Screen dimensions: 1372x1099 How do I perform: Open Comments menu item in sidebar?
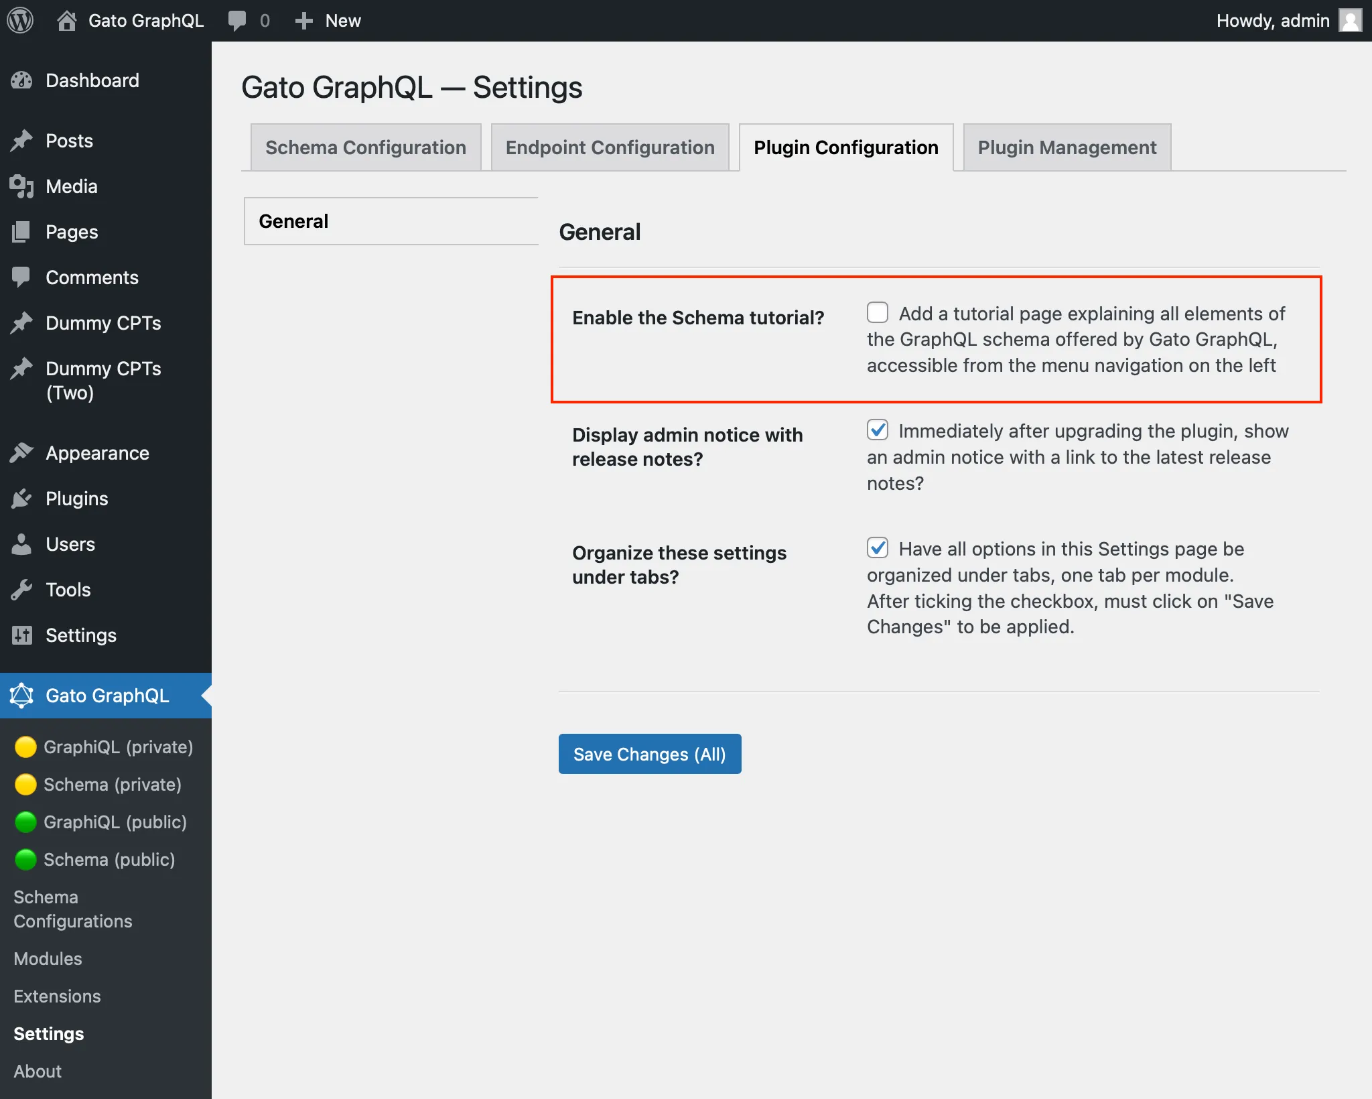[x=106, y=277]
